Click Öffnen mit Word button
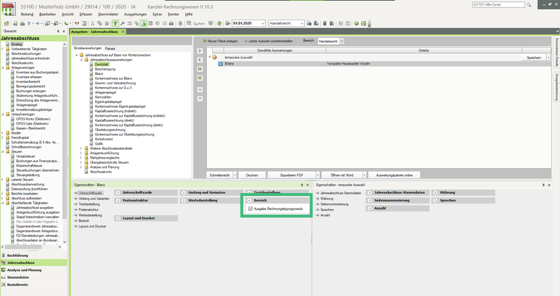 point(342,175)
